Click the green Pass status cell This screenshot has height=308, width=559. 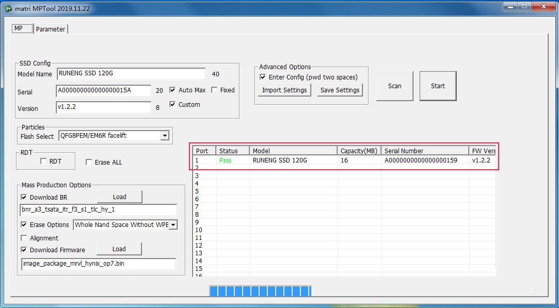point(226,160)
